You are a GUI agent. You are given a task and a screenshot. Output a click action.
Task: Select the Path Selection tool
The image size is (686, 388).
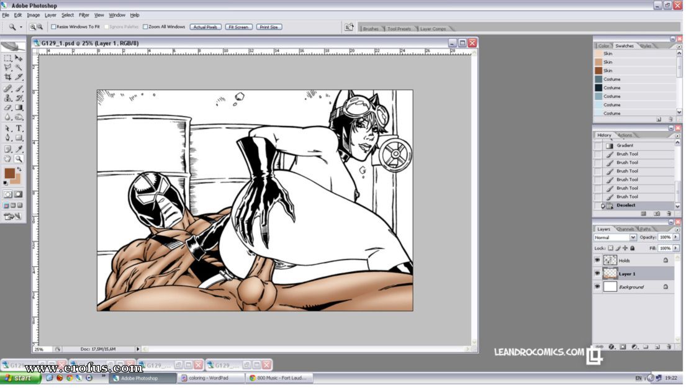point(8,129)
